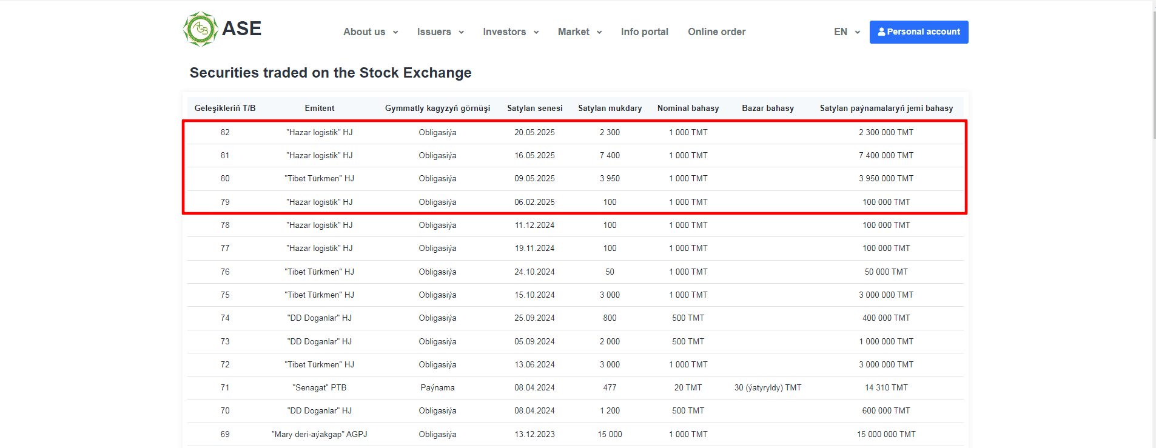This screenshot has height=448, width=1156.
Task: Click the date 13.12.2023
Action: pos(534,434)
